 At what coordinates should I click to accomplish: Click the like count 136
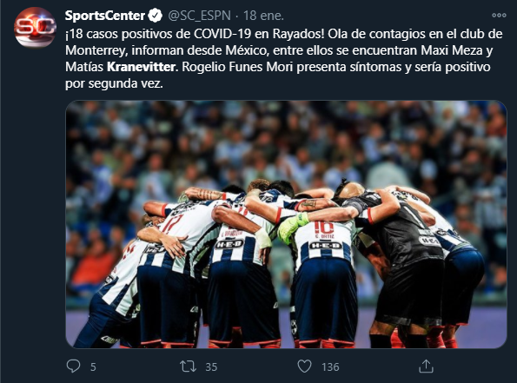pos(330,366)
